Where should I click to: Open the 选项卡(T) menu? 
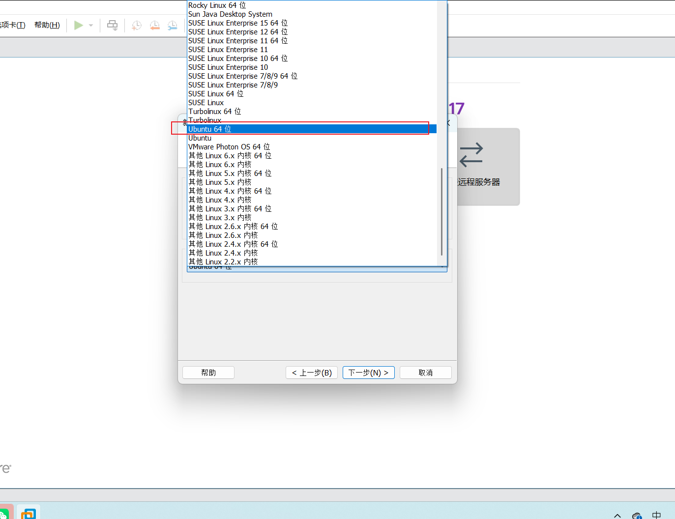(12, 25)
